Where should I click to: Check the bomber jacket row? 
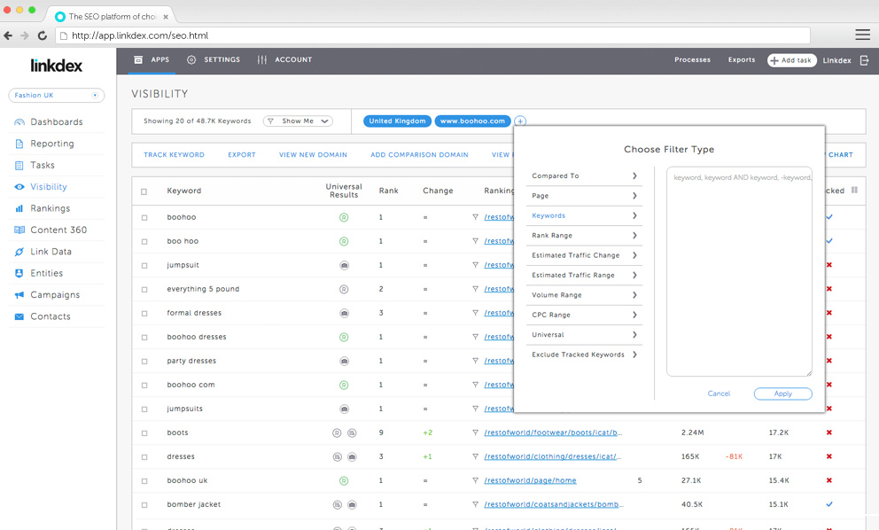click(x=144, y=505)
